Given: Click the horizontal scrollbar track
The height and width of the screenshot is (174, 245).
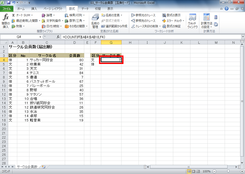Looking at the screenshot, I should tap(189, 167).
